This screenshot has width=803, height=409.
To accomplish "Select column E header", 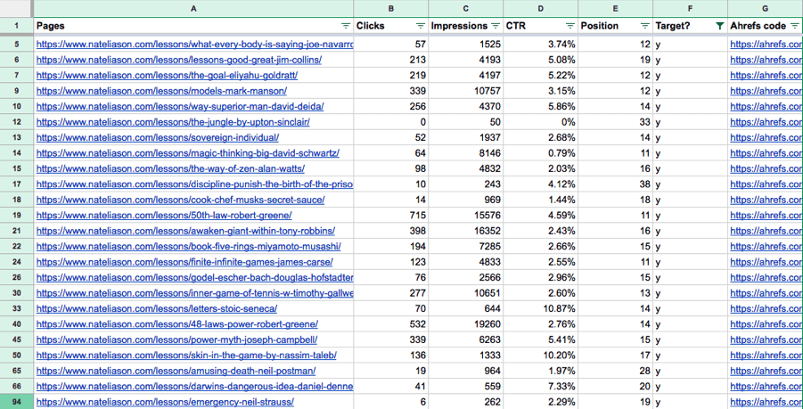I will coord(615,8).
